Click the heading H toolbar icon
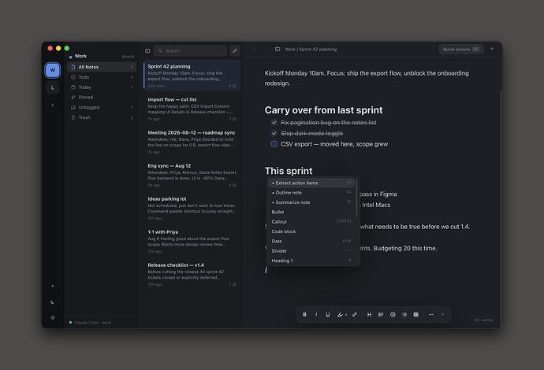This screenshot has height=370, width=544. click(369, 315)
